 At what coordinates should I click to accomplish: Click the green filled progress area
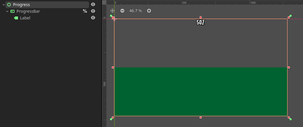pos(201,91)
